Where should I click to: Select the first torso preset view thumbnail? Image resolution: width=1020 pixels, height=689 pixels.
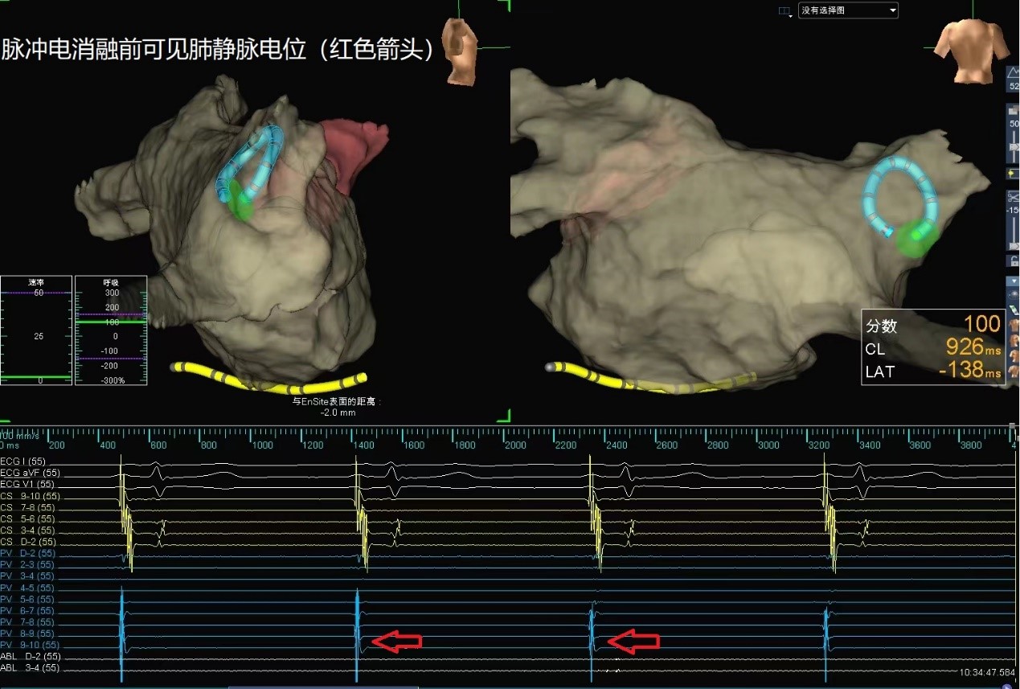[x=1014, y=326]
